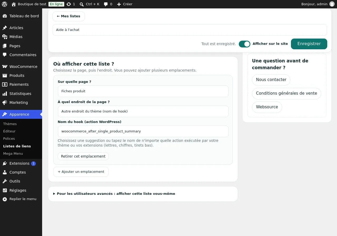Click Ajouter un emplacement
This screenshot has height=236, width=337.
81,172
